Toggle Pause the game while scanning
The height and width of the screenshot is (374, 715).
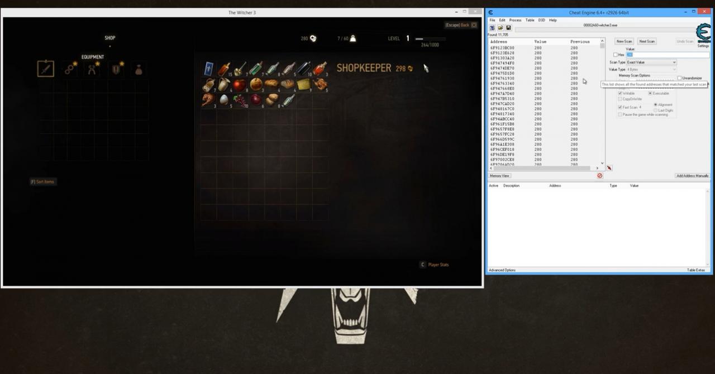[x=620, y=114]
